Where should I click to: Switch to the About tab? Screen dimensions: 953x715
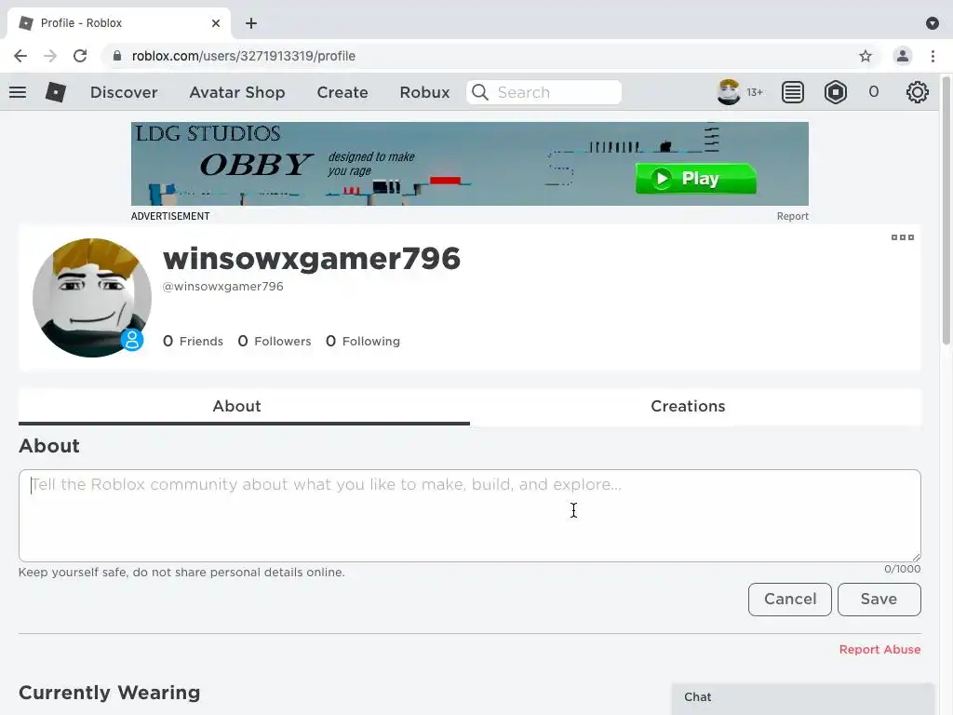point(244,406)
